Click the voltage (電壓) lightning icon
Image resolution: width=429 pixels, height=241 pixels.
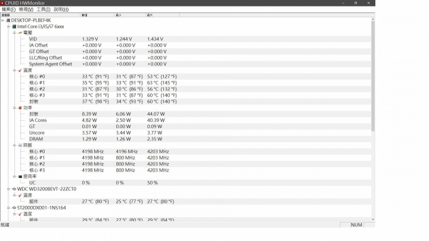point(20,33)
